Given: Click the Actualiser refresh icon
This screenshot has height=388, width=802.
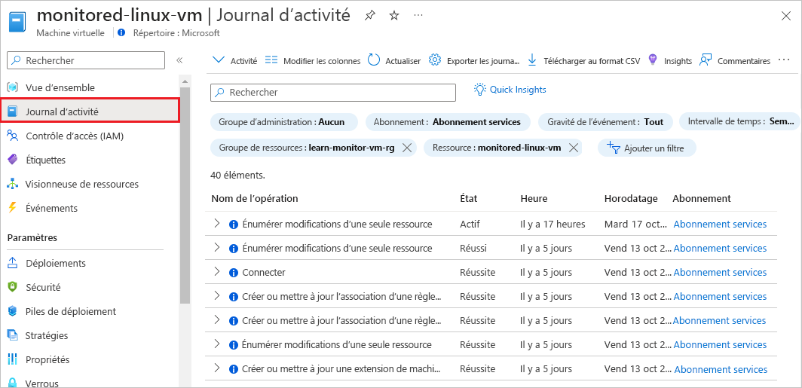Looking at the screenshot, I should [x=374, y=60].
